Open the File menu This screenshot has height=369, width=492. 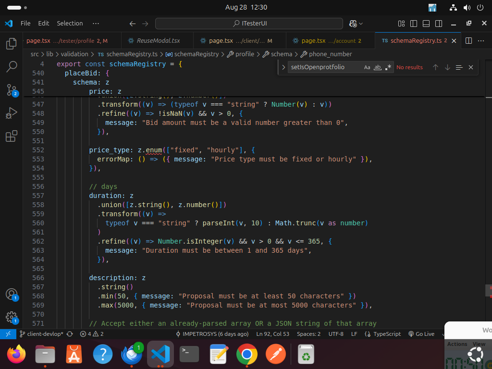[x=25, y=23]
